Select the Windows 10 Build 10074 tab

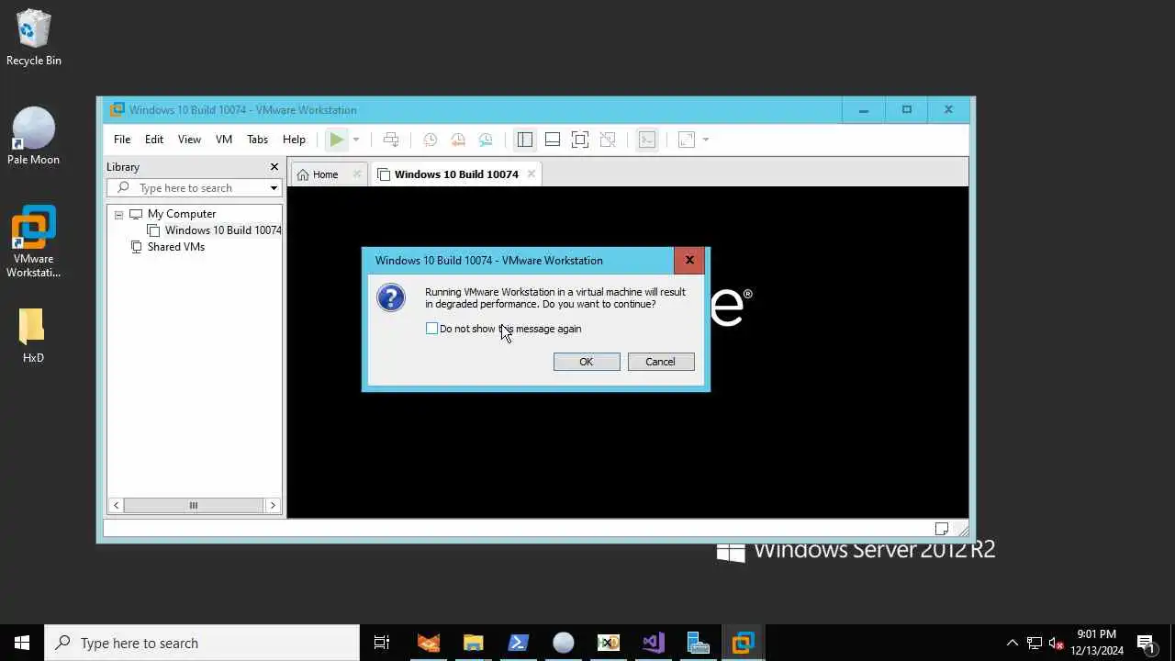456,174
